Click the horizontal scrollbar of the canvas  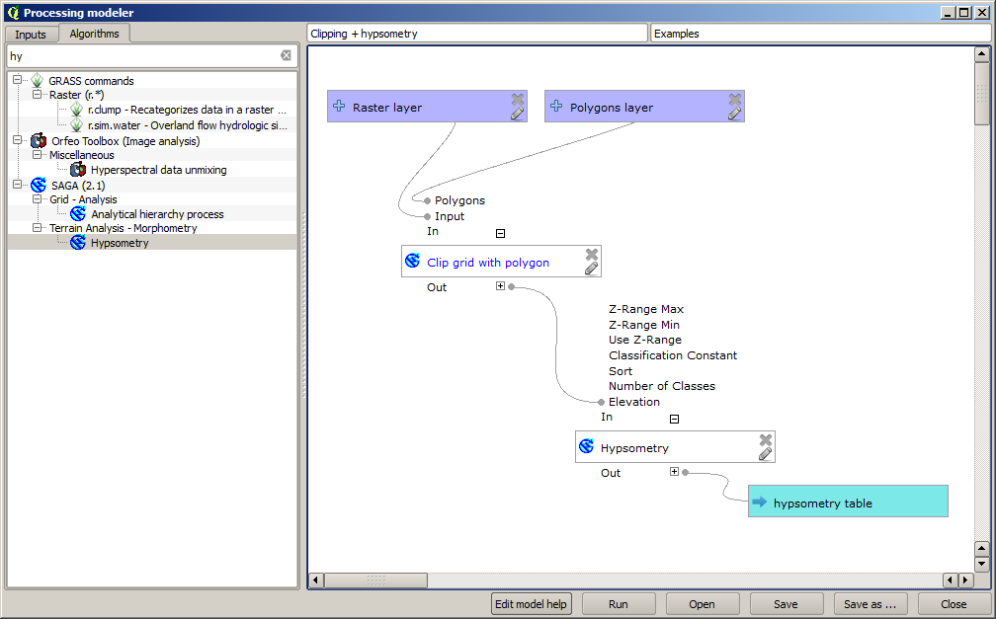375,580
